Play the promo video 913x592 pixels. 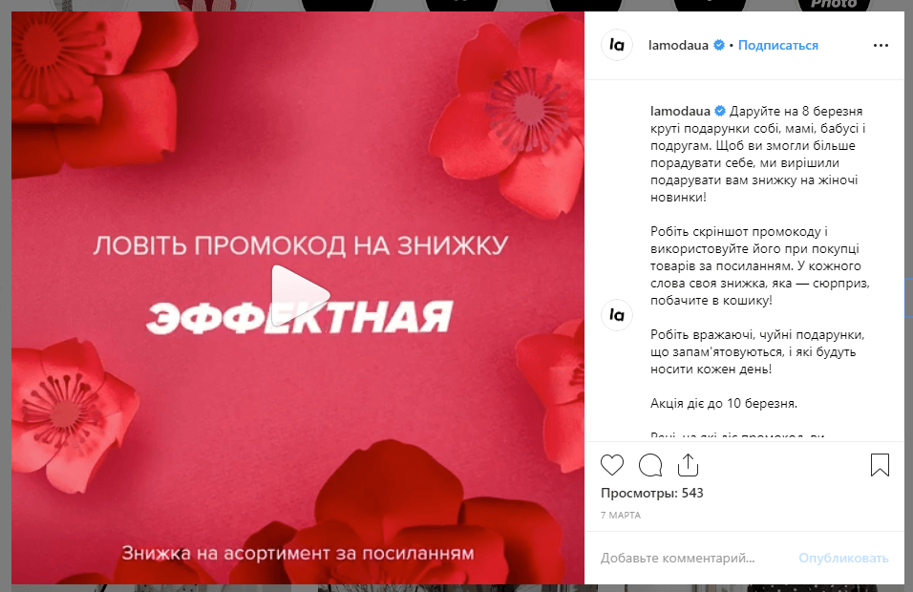click(x=299, y=295)
